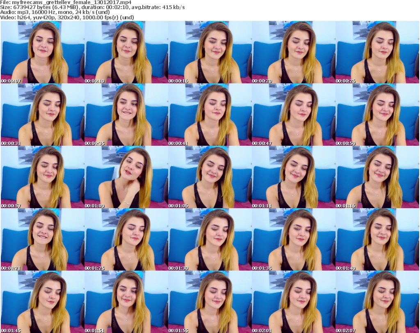This screenshot has width=420, height=333.
Task: Click the 'Audio: mp3, 16000 Hz' info line
Action: 55,12
